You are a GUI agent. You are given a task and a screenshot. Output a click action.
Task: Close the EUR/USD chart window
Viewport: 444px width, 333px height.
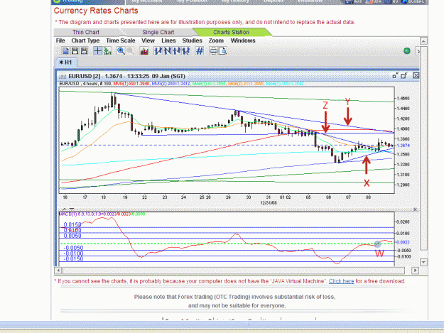pos(416,75)
